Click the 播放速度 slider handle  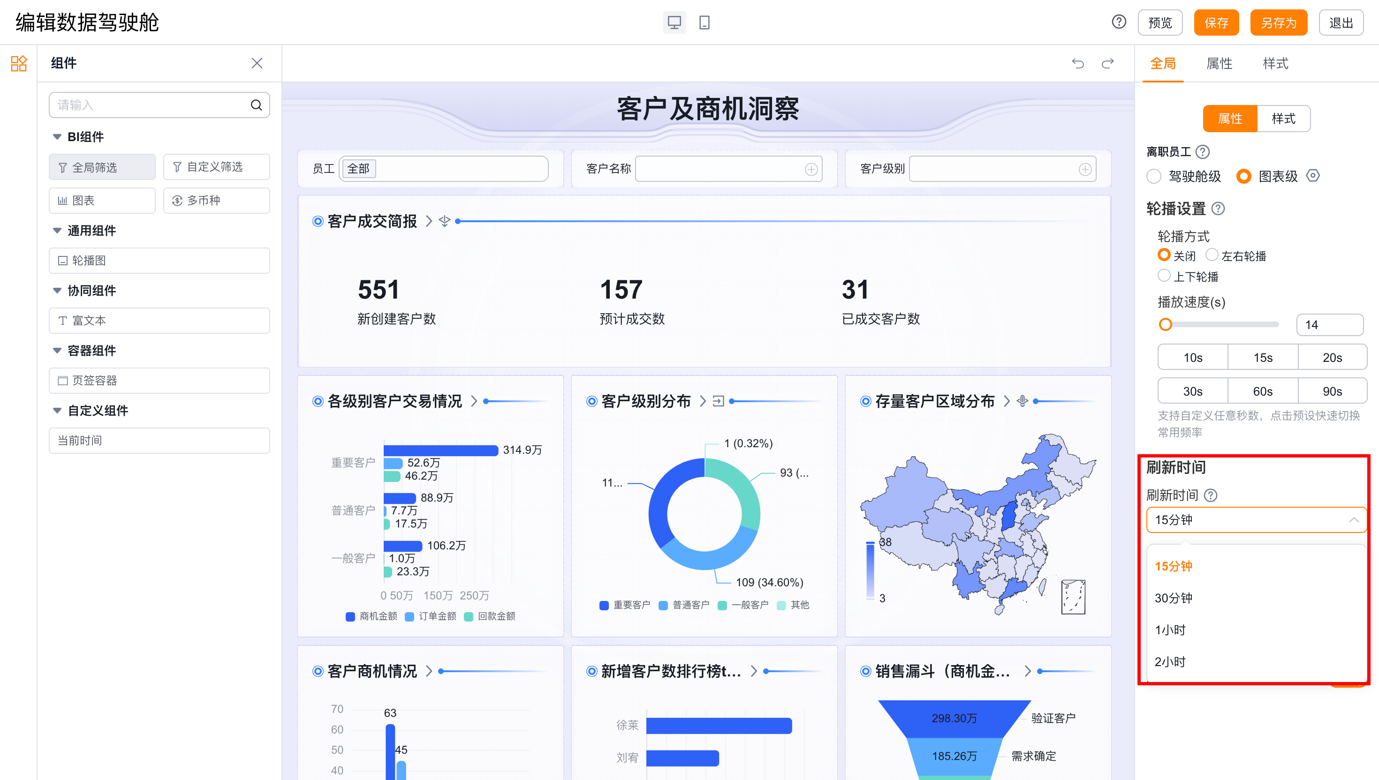pyautogui.click(x=1165, y=325)
